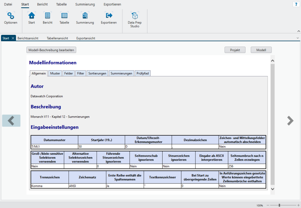Select the Prüfpfad tab
This screenshot has width=301, height=208.
pos(142,73)
